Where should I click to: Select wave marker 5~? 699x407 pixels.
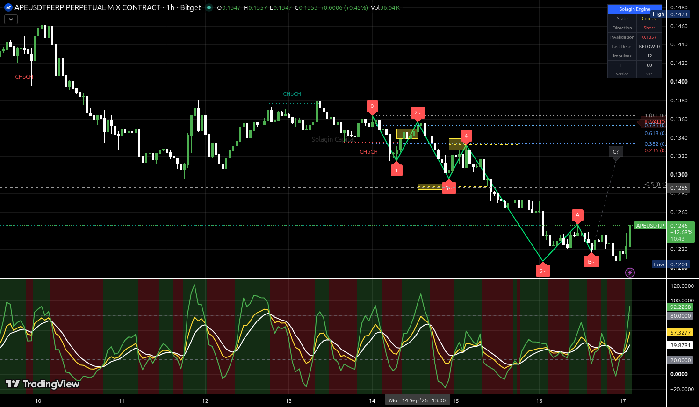click(x=543, y=270)
